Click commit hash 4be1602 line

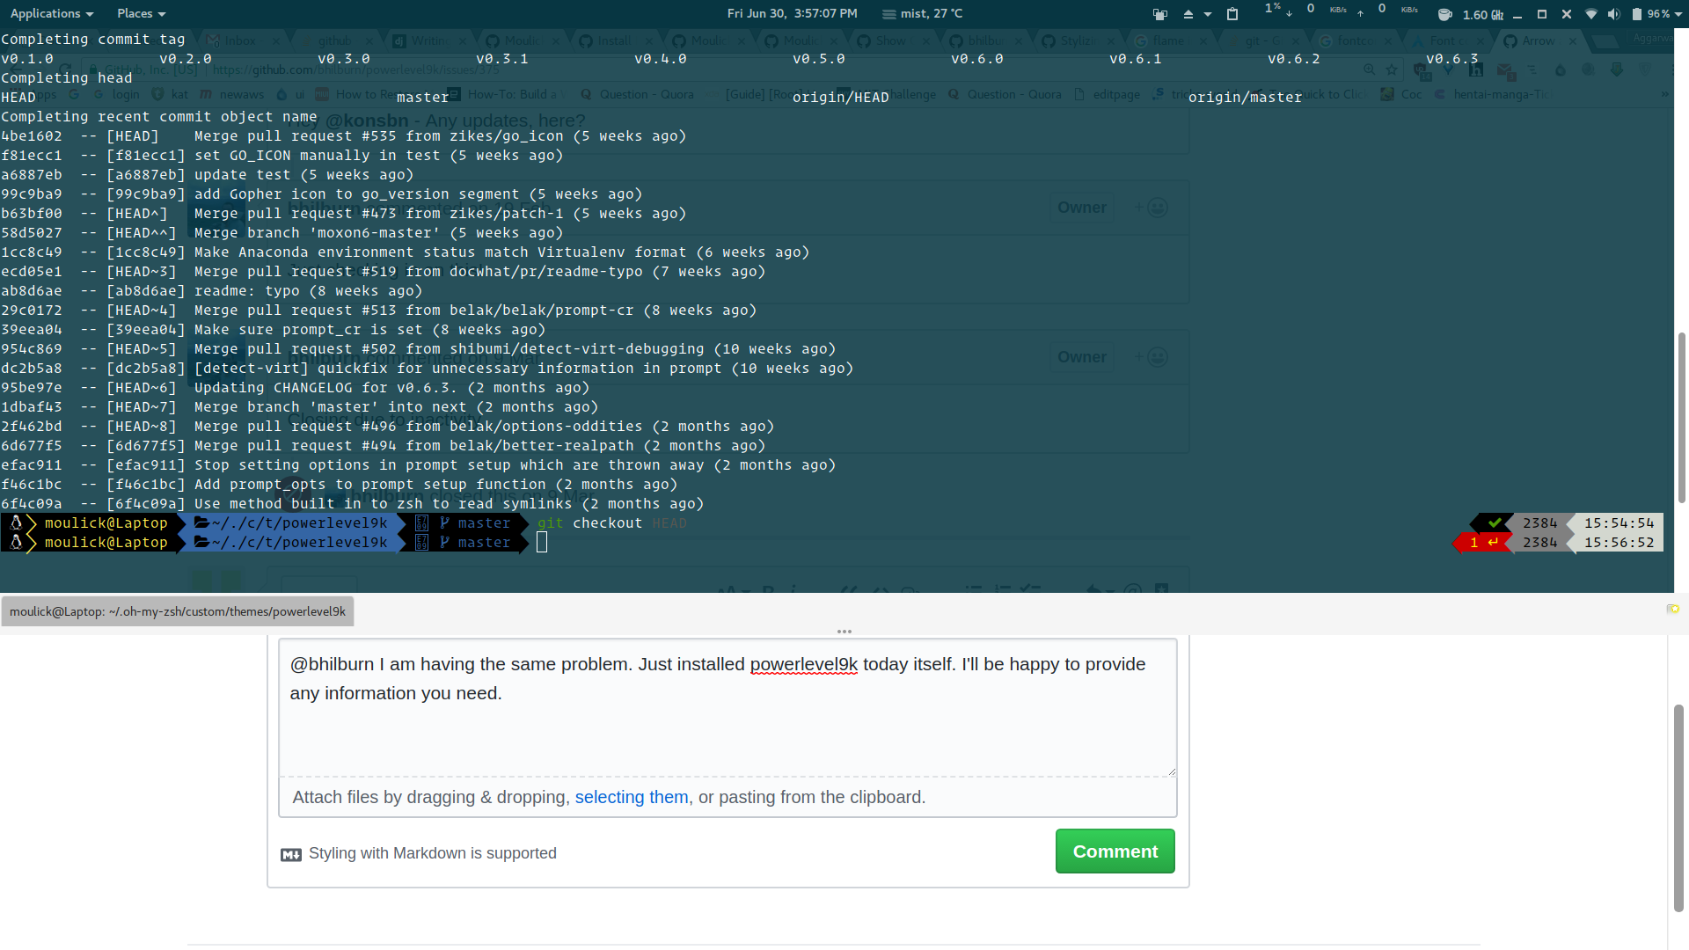344,136
